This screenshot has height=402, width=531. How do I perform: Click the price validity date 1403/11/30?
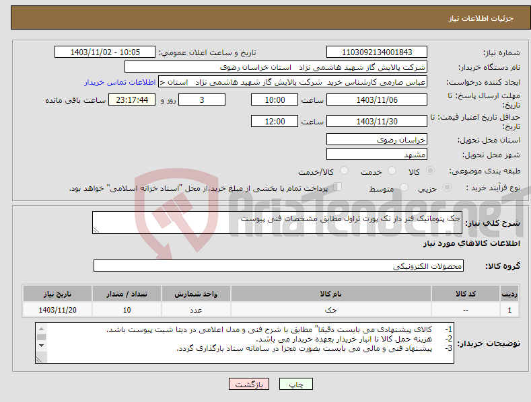(377, 121)
